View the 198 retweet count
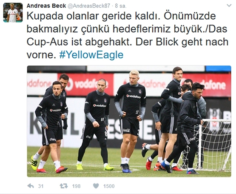 tap(76, 186)
